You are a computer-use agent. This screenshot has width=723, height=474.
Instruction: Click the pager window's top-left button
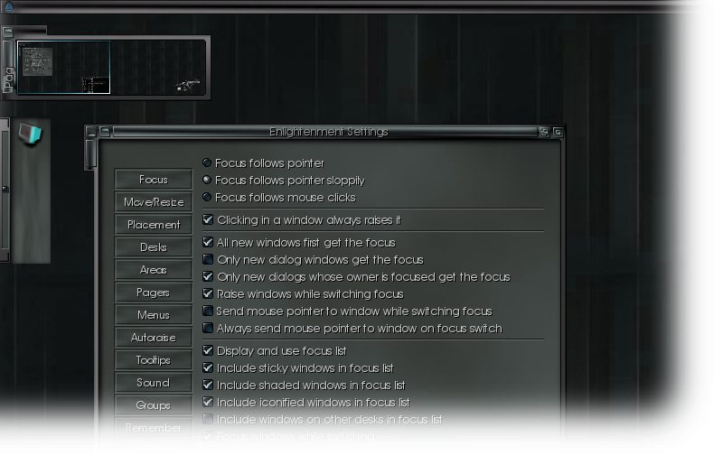[8, 32]
